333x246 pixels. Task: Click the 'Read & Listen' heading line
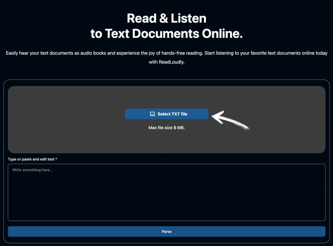167,18
